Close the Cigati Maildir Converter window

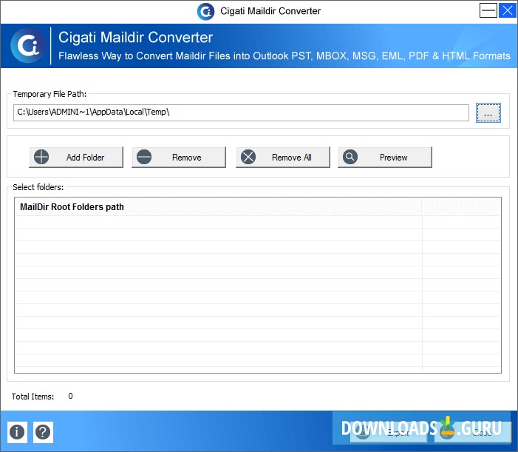pyautogui.click(x=508, y=10)
